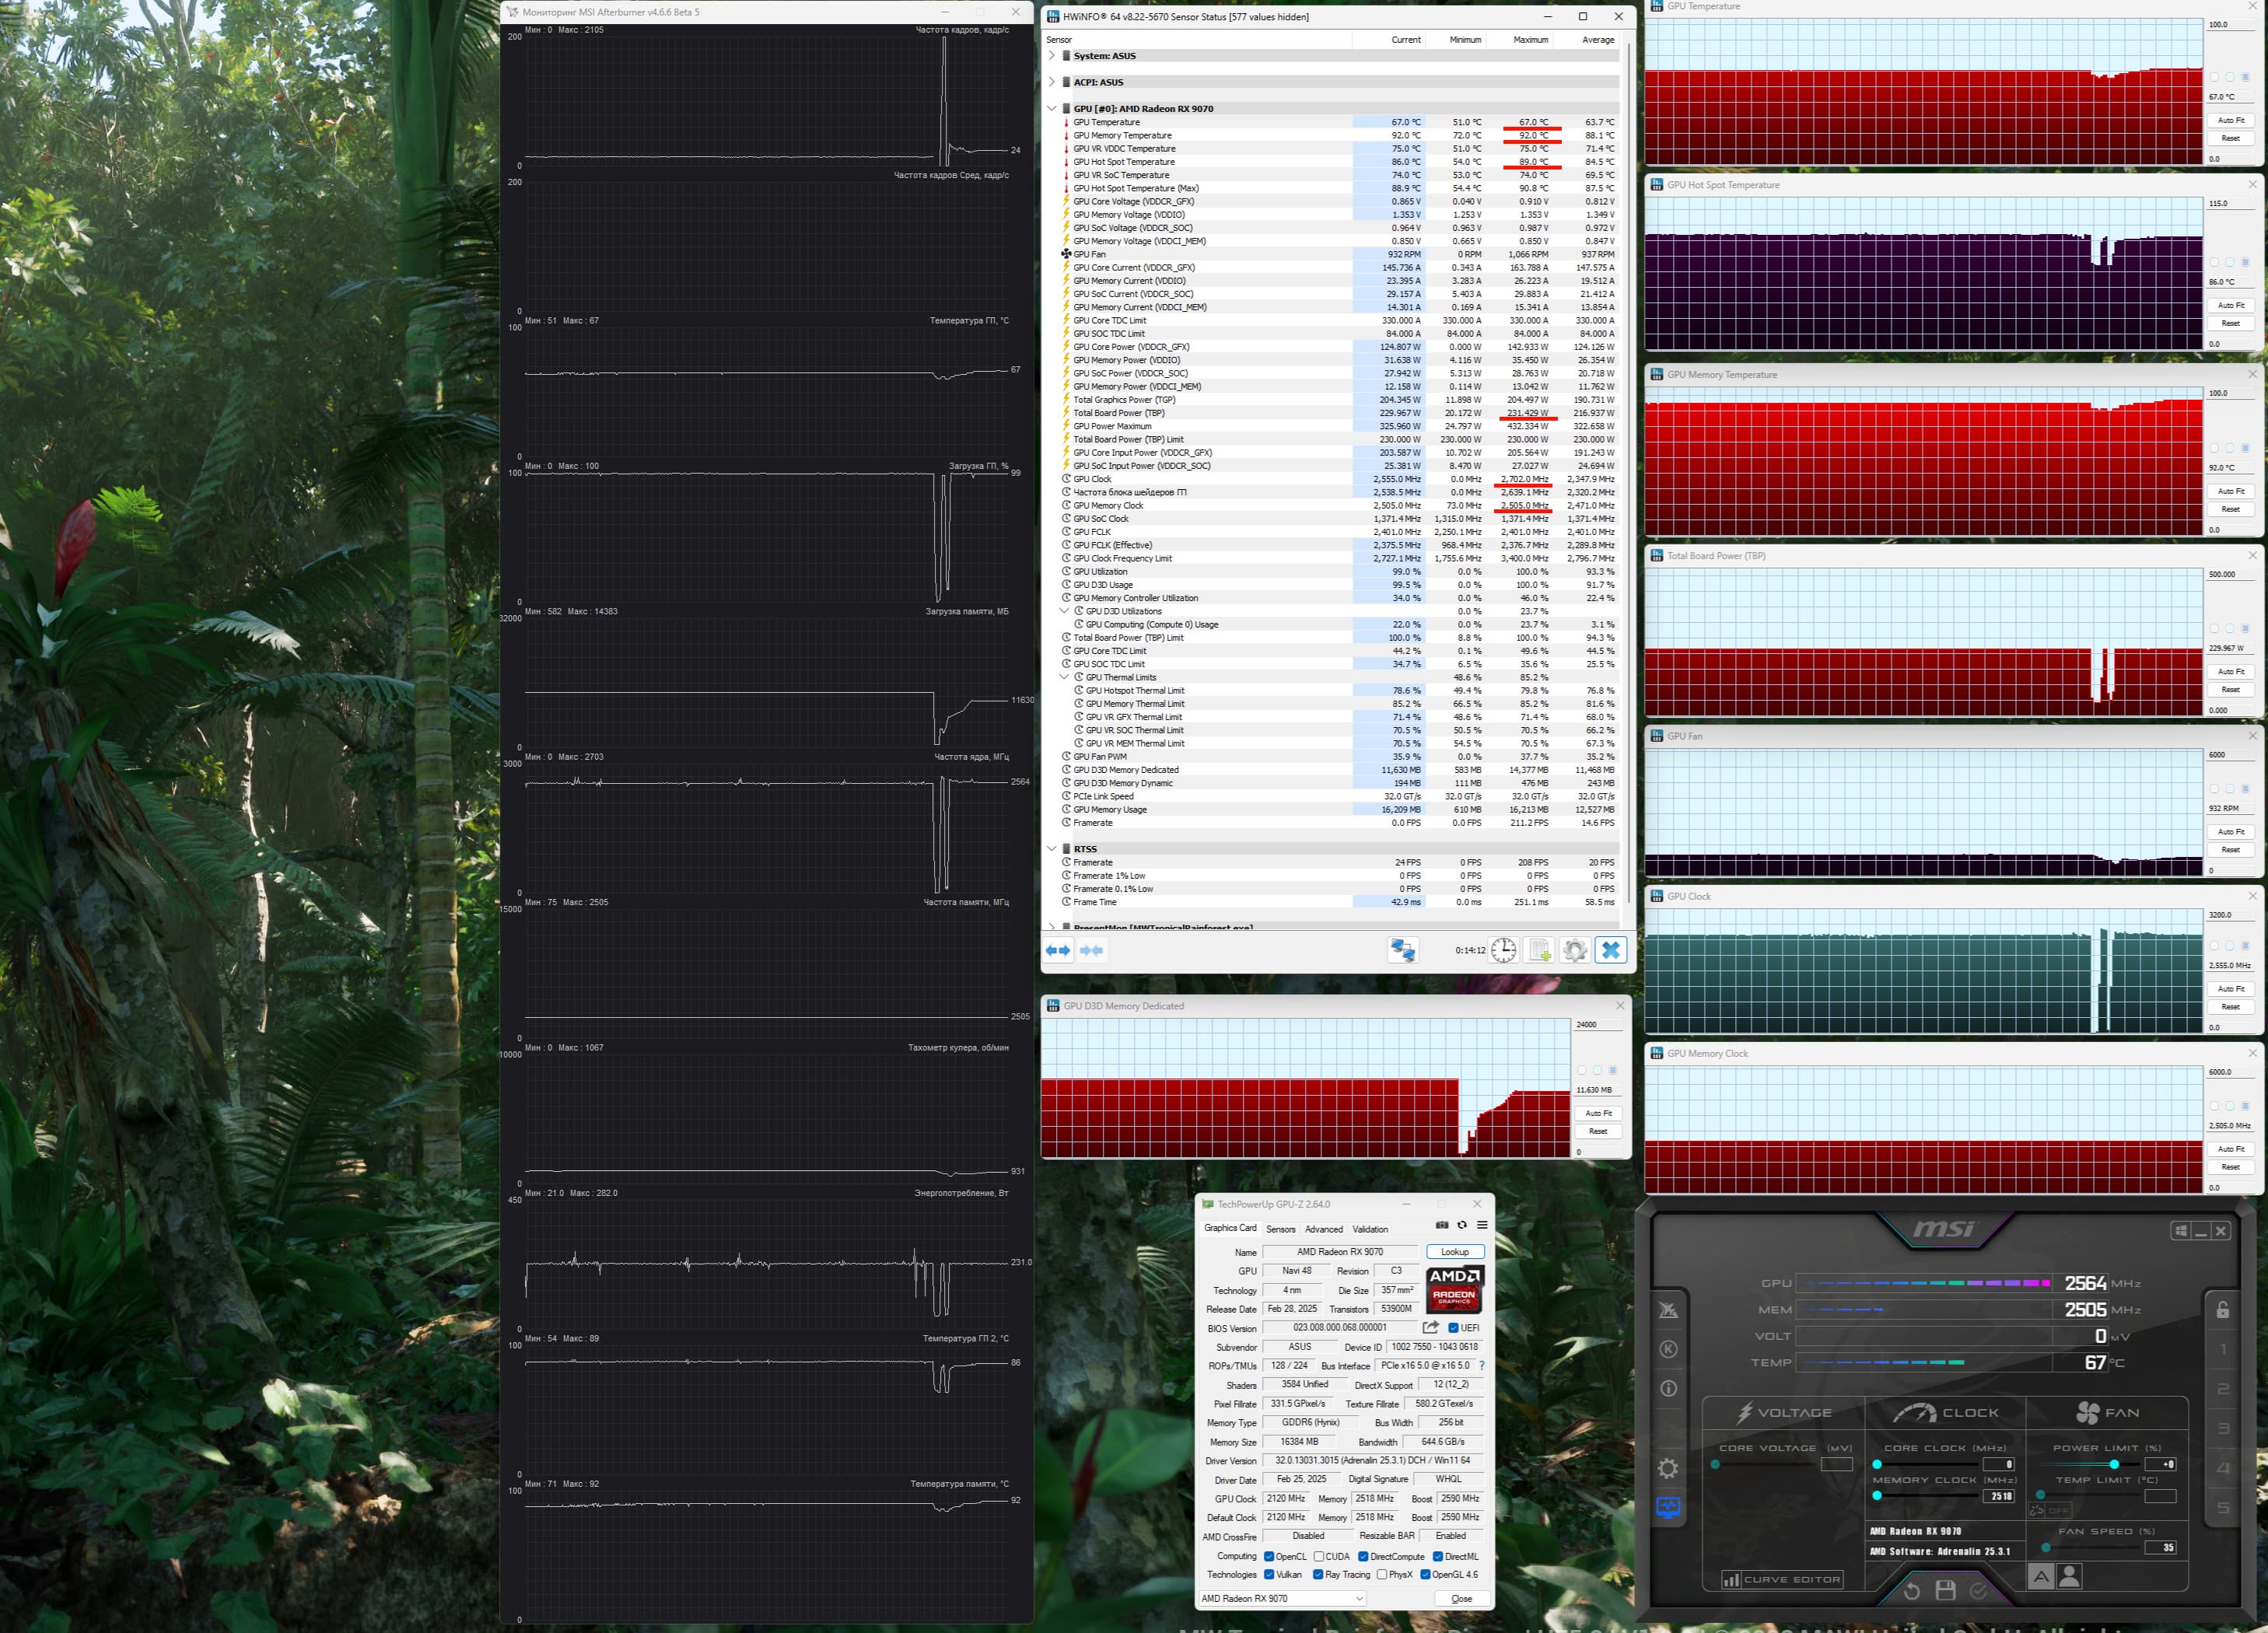Open Afterburner settings gear in the sidebar

click(x=1668, y=1468)
